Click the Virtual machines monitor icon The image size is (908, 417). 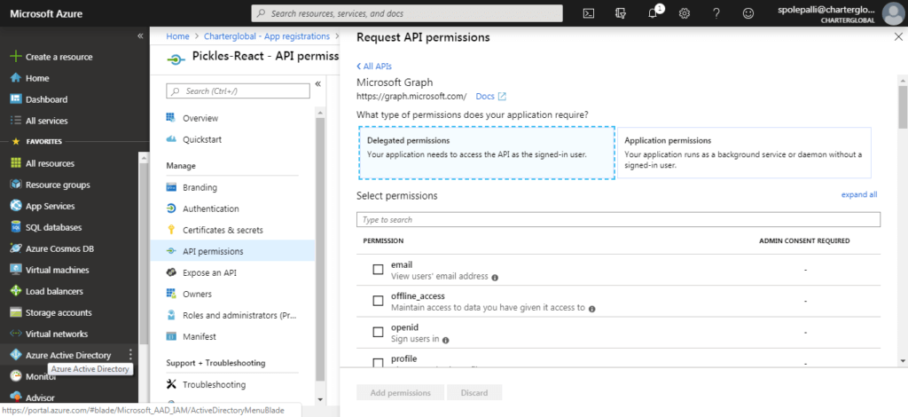pyautogui.click(x=16, y=270)
